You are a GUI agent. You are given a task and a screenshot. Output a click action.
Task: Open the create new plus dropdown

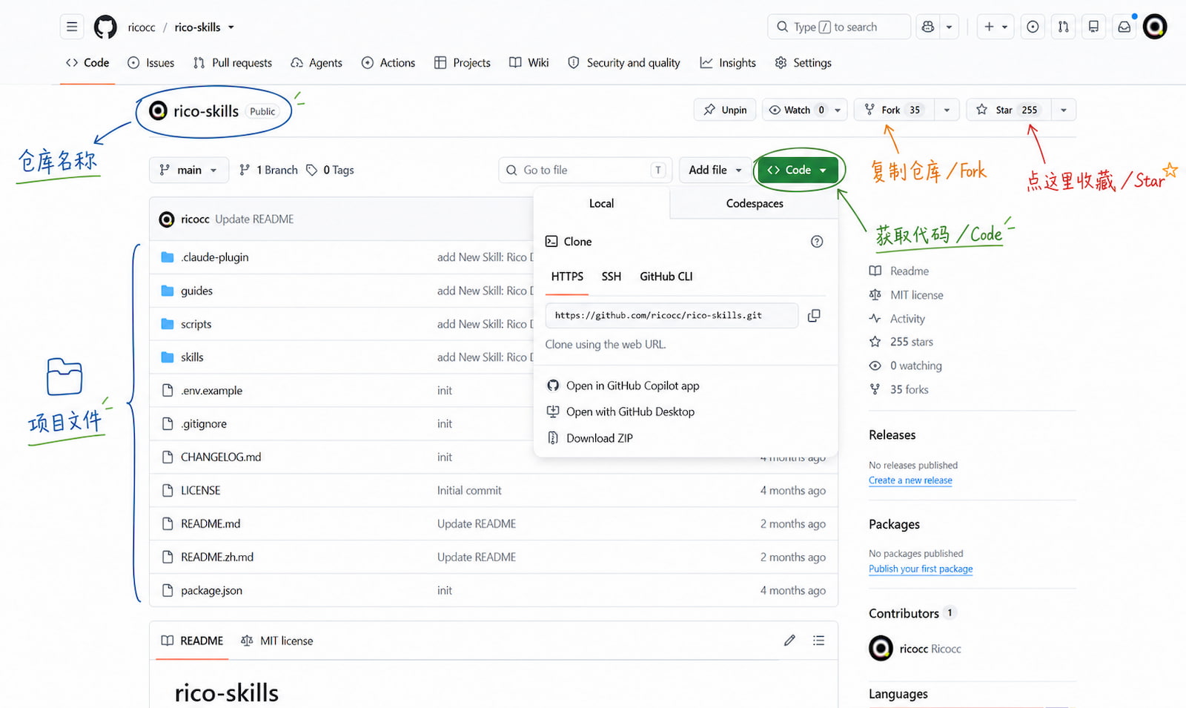click(x=995, y=27)
